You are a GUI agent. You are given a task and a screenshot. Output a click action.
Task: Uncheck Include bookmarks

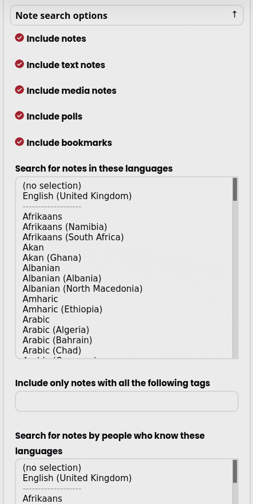19,142
